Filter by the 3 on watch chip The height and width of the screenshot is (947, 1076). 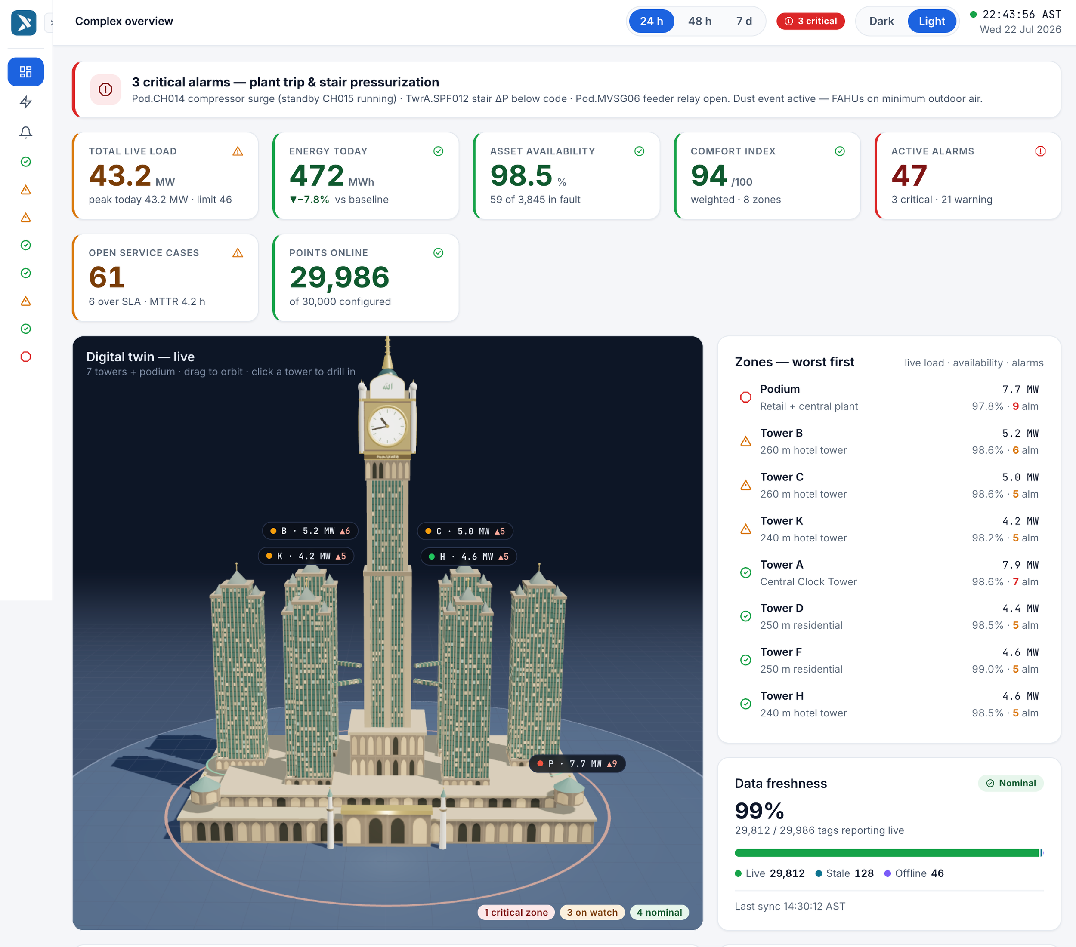(x=592, y=912)
